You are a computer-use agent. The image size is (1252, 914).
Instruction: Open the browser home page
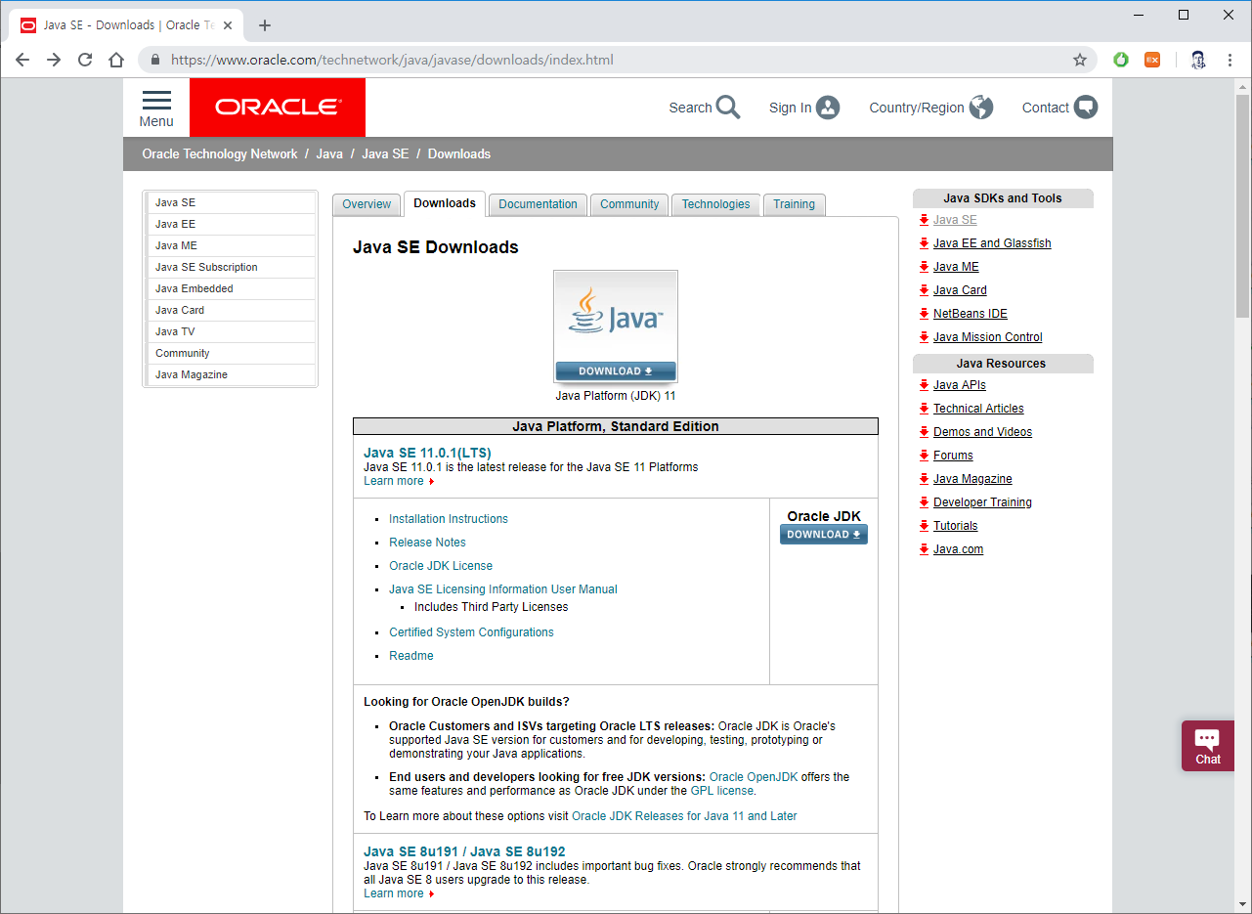click(x=116, y=60)
